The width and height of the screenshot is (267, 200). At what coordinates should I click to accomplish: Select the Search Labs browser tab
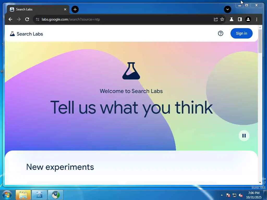[x=38, y=9]
